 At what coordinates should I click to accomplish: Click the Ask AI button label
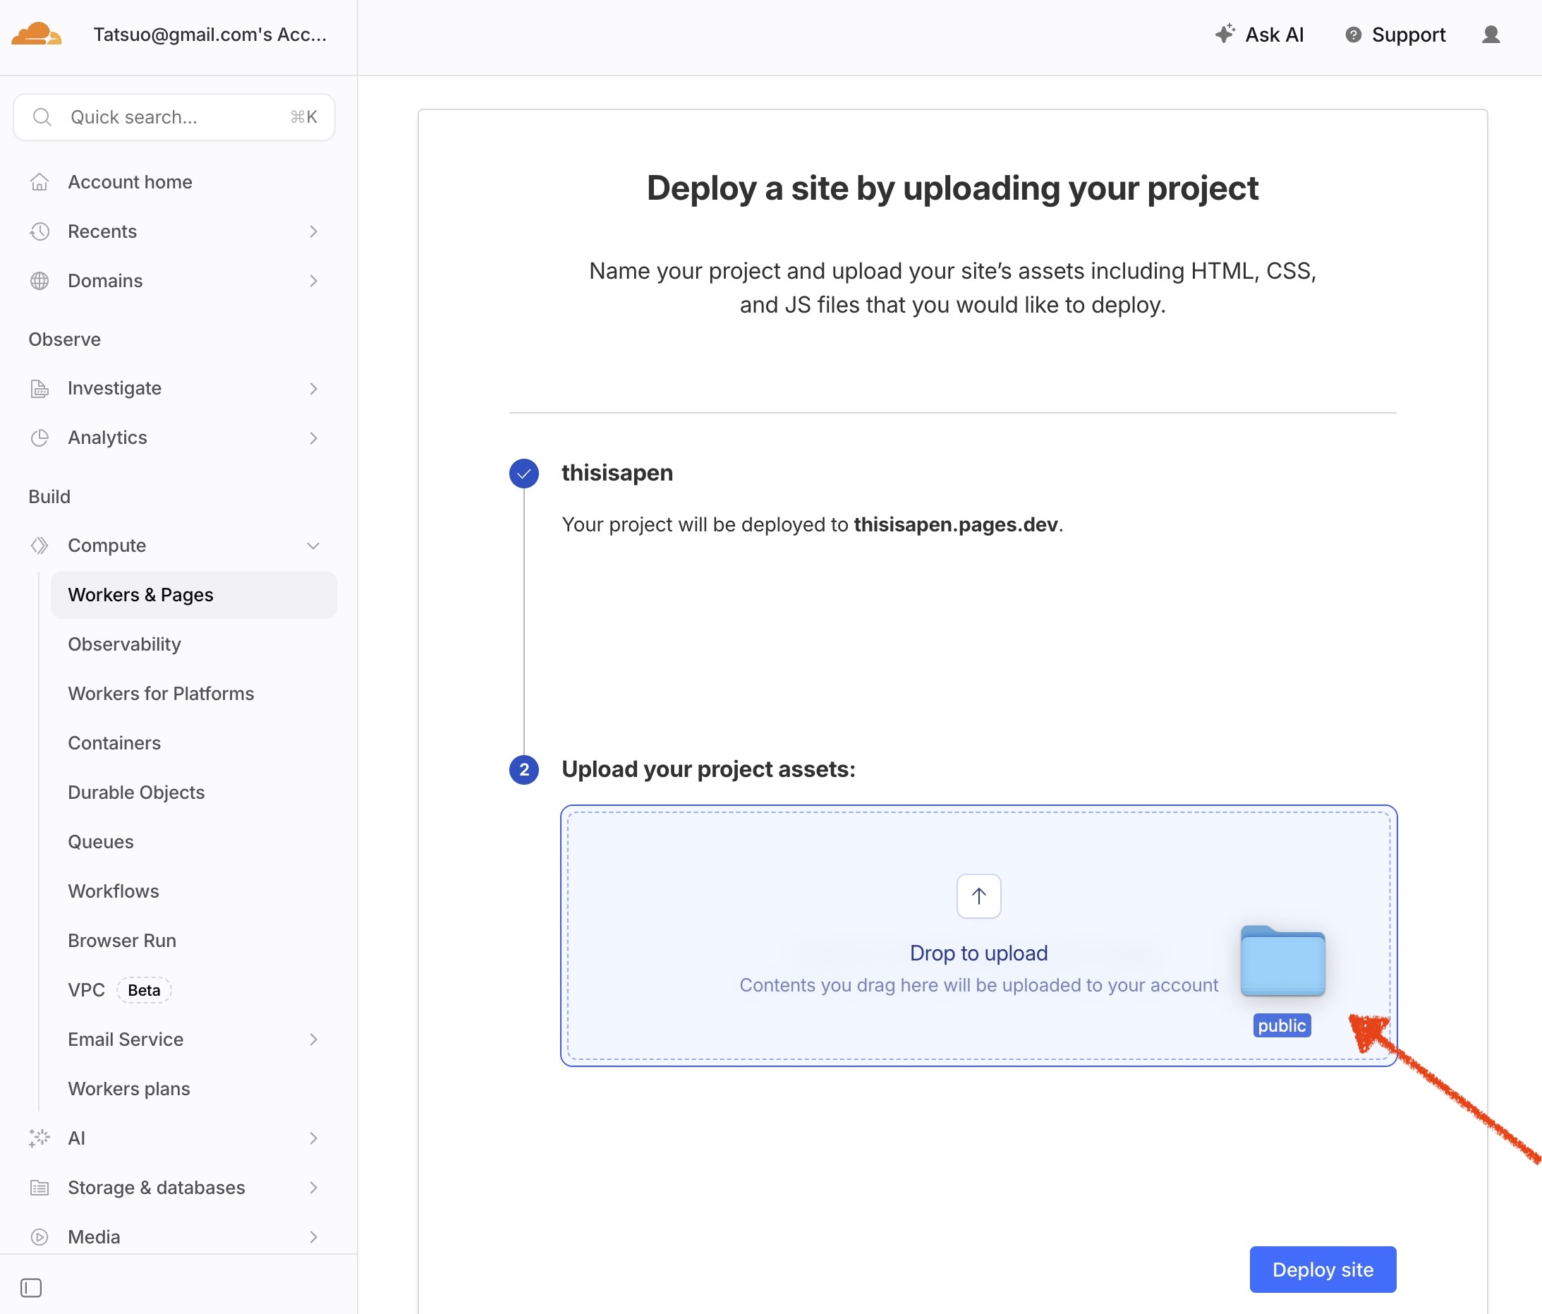[1274, 35]
